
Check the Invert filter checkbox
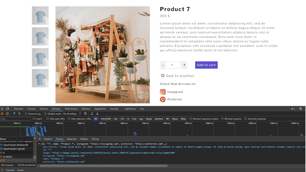click(x=34, y=119)
